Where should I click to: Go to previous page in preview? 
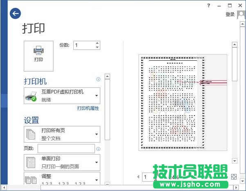pos(138,177)
